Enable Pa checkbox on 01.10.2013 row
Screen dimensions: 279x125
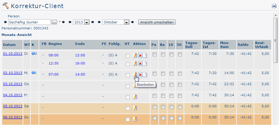(x=154, y=55)
